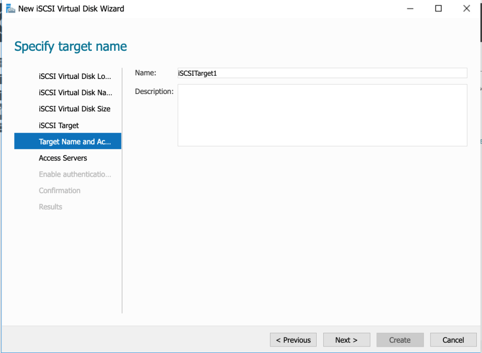This screenshot has height=353, width=482.
Task: Minimize the New iSCSI Virtual Disk Wizard window
Action: point(410,8)
